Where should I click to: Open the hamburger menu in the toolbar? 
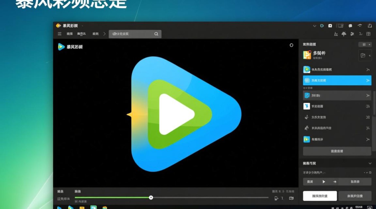(x=59, y=34)
